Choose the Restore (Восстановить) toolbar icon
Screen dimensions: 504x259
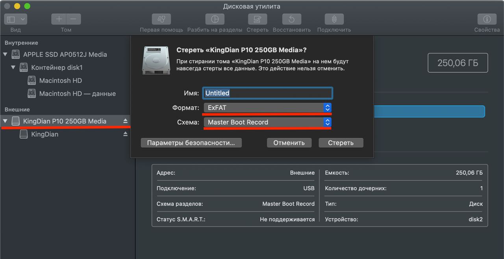tap(292, 19)
